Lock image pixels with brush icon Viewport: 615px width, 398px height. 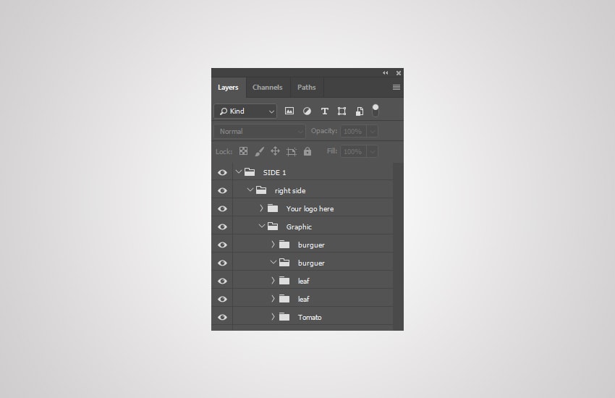click(x=260, y=151)
